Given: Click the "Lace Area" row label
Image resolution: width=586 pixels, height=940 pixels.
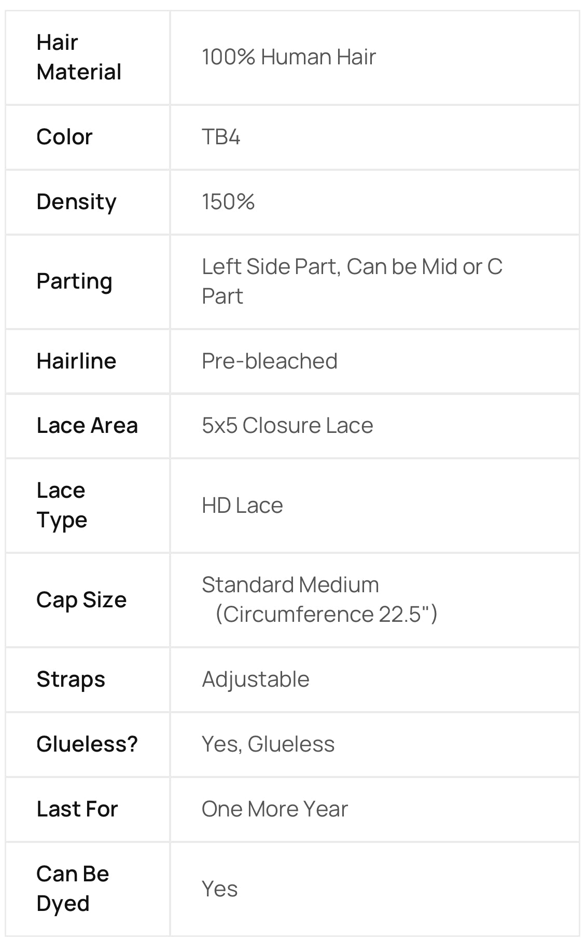Looking at the screenshot, I should coord(87,426).
